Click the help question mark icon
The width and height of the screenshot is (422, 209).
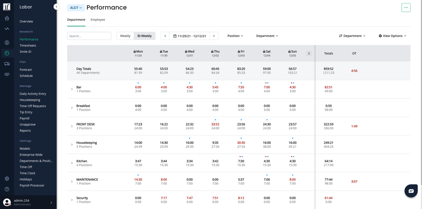(7, 189)
